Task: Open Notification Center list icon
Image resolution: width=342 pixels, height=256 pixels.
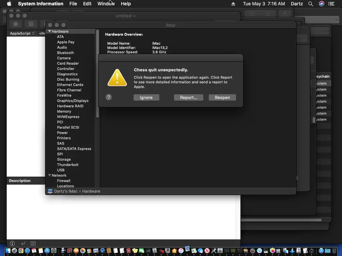Action: point(331,4)
